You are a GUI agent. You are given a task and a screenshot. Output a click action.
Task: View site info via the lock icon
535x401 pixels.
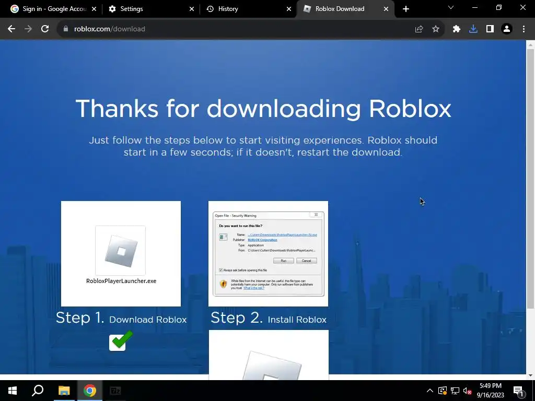(x=66, y=29)
